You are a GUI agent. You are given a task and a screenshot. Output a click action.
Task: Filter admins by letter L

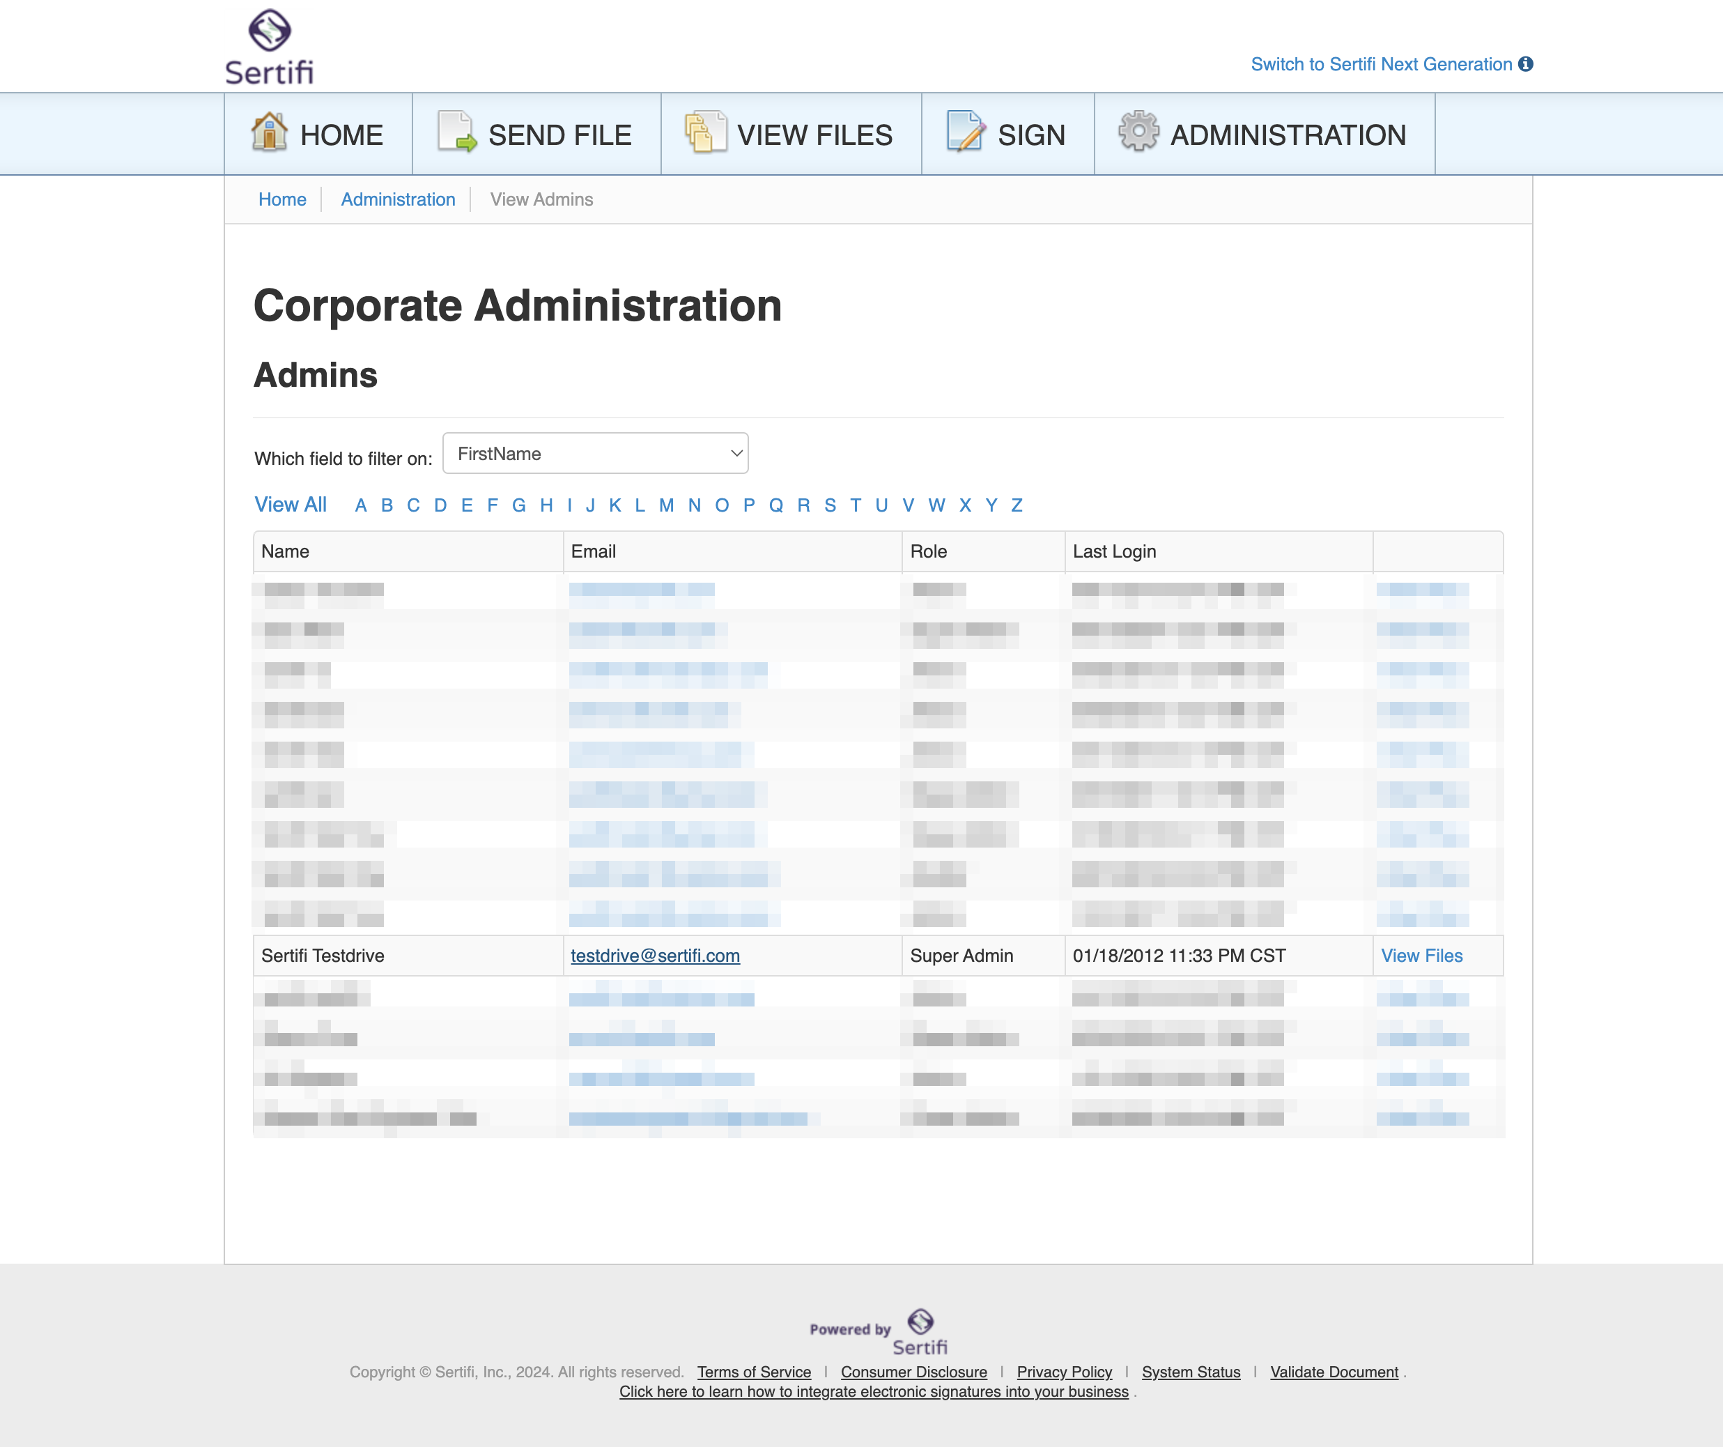pos(640,505)
